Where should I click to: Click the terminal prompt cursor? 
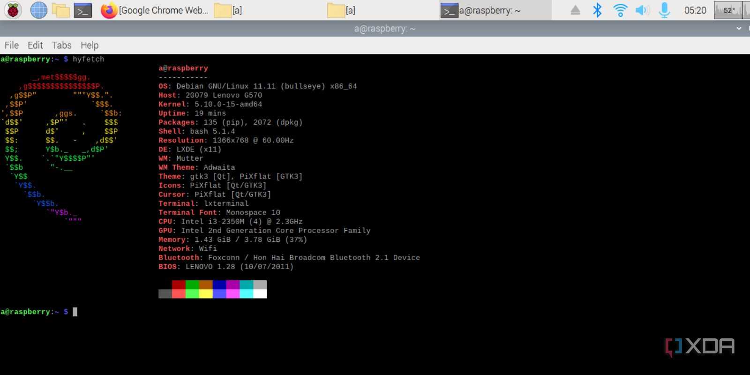pos(75,312)
